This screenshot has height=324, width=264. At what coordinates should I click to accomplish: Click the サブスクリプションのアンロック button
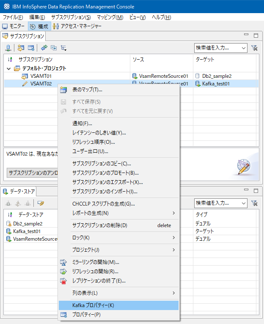tap(33, 173)
